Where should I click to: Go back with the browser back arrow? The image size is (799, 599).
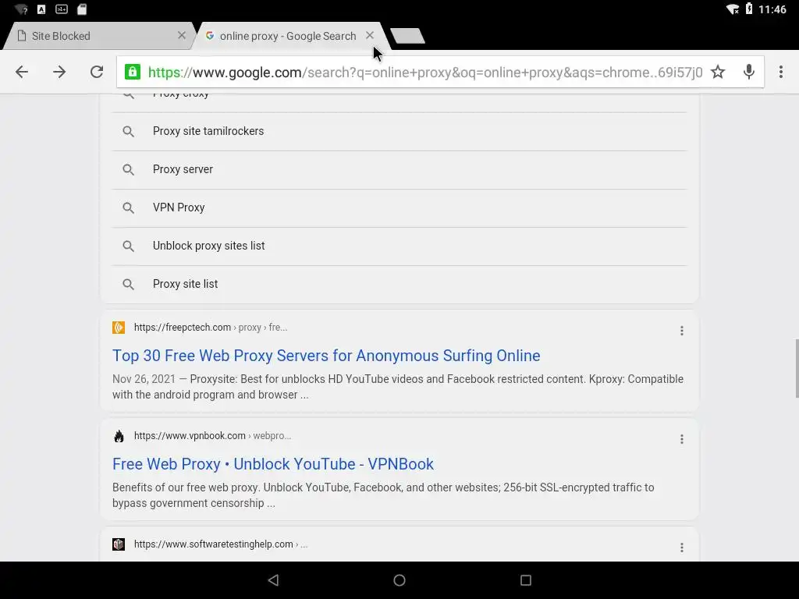(x=22, y=72)
